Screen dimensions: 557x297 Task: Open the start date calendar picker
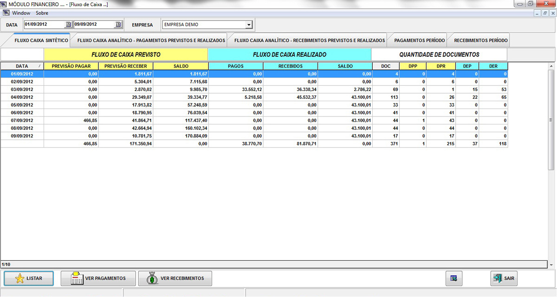click(68, 25)
